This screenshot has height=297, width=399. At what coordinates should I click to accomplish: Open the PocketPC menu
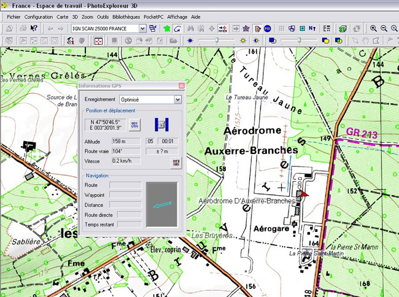click(153, 17)
